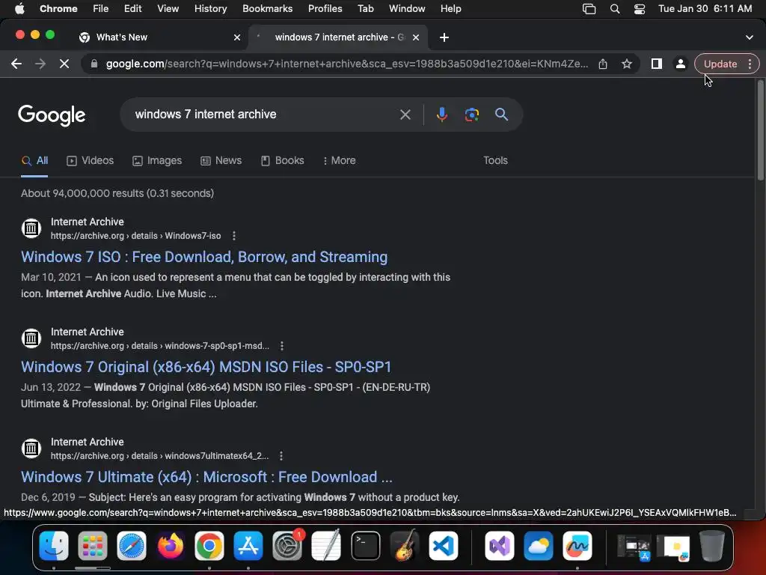This screenshot has height=575, width=766.
Task: Expand the More search filters menu
Action: (340, 161)
